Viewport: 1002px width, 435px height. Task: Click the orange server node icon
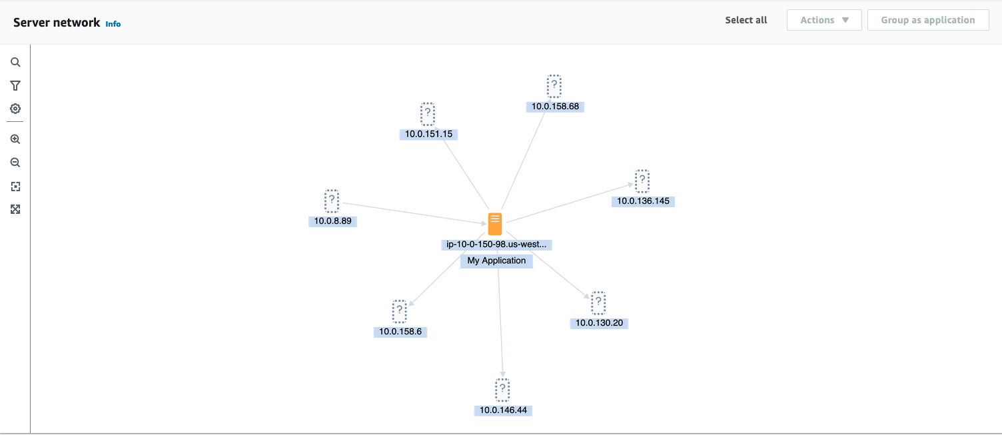pyautogui.click(x=494, y=224)
